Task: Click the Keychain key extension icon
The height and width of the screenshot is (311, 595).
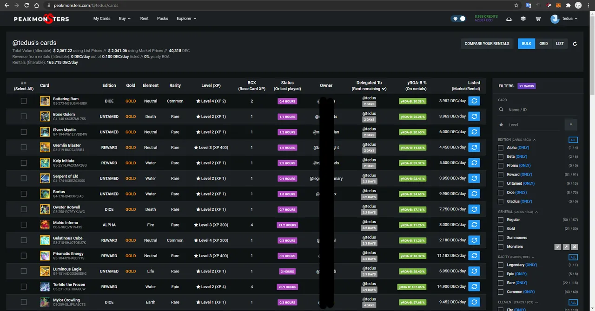Action: [549, 6]
